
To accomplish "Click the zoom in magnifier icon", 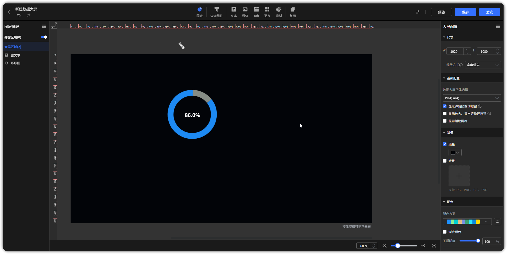I will click(423, 246).
